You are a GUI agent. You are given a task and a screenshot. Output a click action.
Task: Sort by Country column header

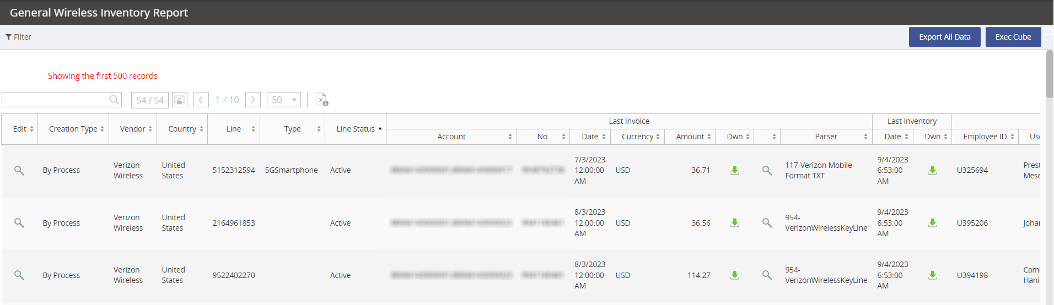(182, 129)
